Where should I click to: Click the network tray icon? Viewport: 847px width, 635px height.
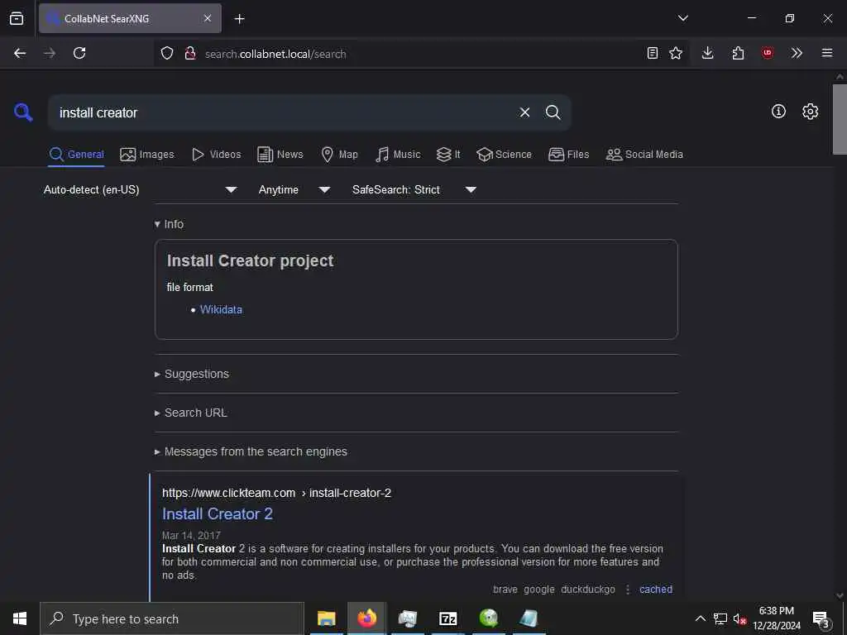720,618
